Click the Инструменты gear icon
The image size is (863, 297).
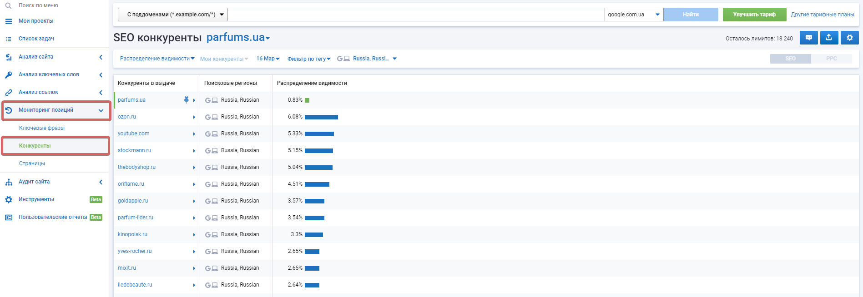(x=9, y=200)
